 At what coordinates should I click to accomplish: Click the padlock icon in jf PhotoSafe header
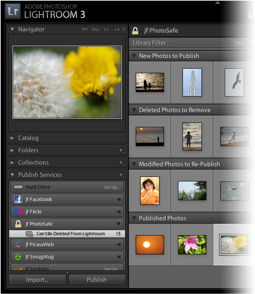pyautogui.click(x=135, y=31)
